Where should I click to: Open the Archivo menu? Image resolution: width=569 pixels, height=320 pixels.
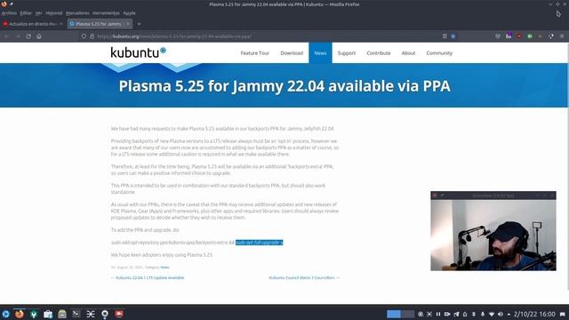click(9, 13)
